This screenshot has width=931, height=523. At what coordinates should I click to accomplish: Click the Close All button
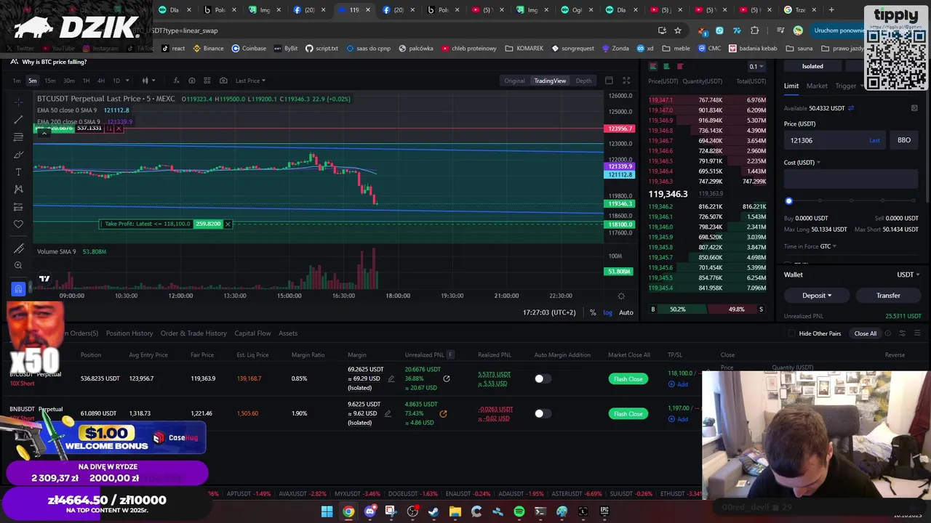click(x=866, y=333)
